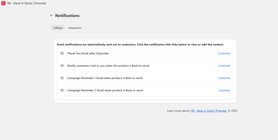The image size is (278, 140).
Task: Customize the Campaign Reminder 2 Email
Action: [x=224, y=90]
